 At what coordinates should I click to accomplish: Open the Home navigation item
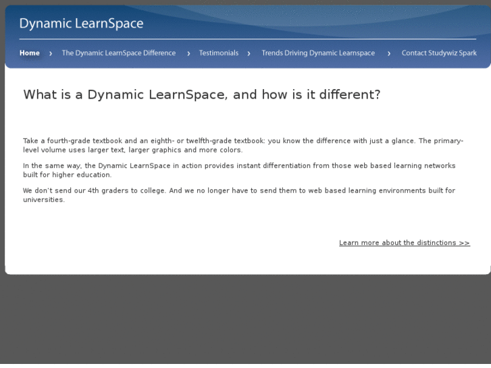30,53
